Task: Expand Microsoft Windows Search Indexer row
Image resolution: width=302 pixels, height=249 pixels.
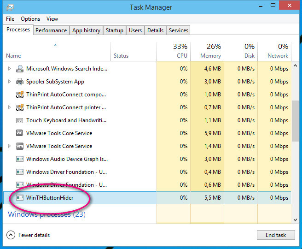Action: (x=9, y=68)
